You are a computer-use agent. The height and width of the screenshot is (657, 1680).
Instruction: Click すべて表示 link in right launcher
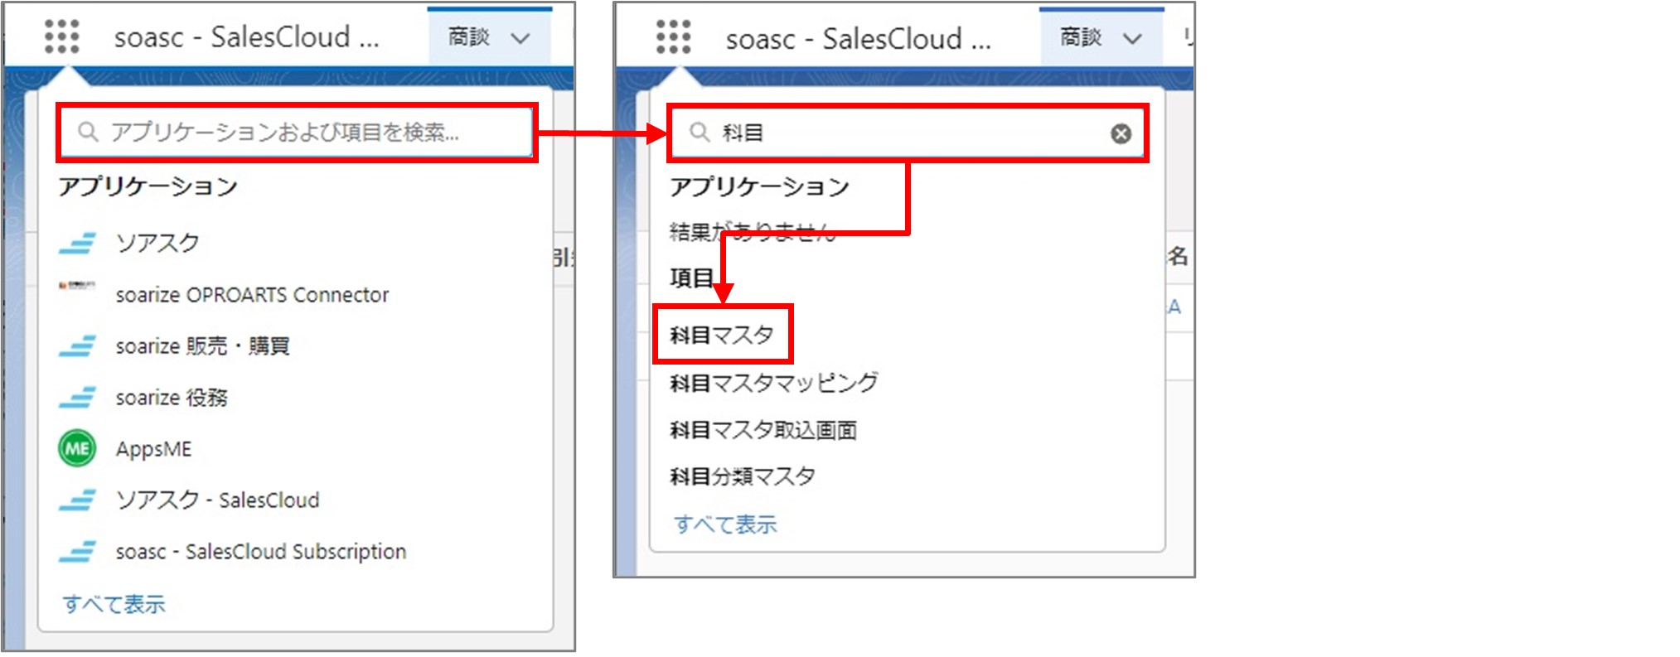[725, 524]
